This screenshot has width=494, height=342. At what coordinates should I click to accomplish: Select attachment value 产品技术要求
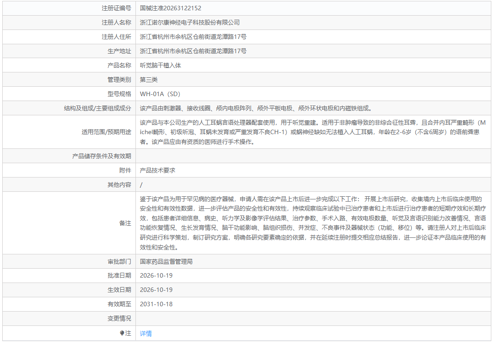157,170
